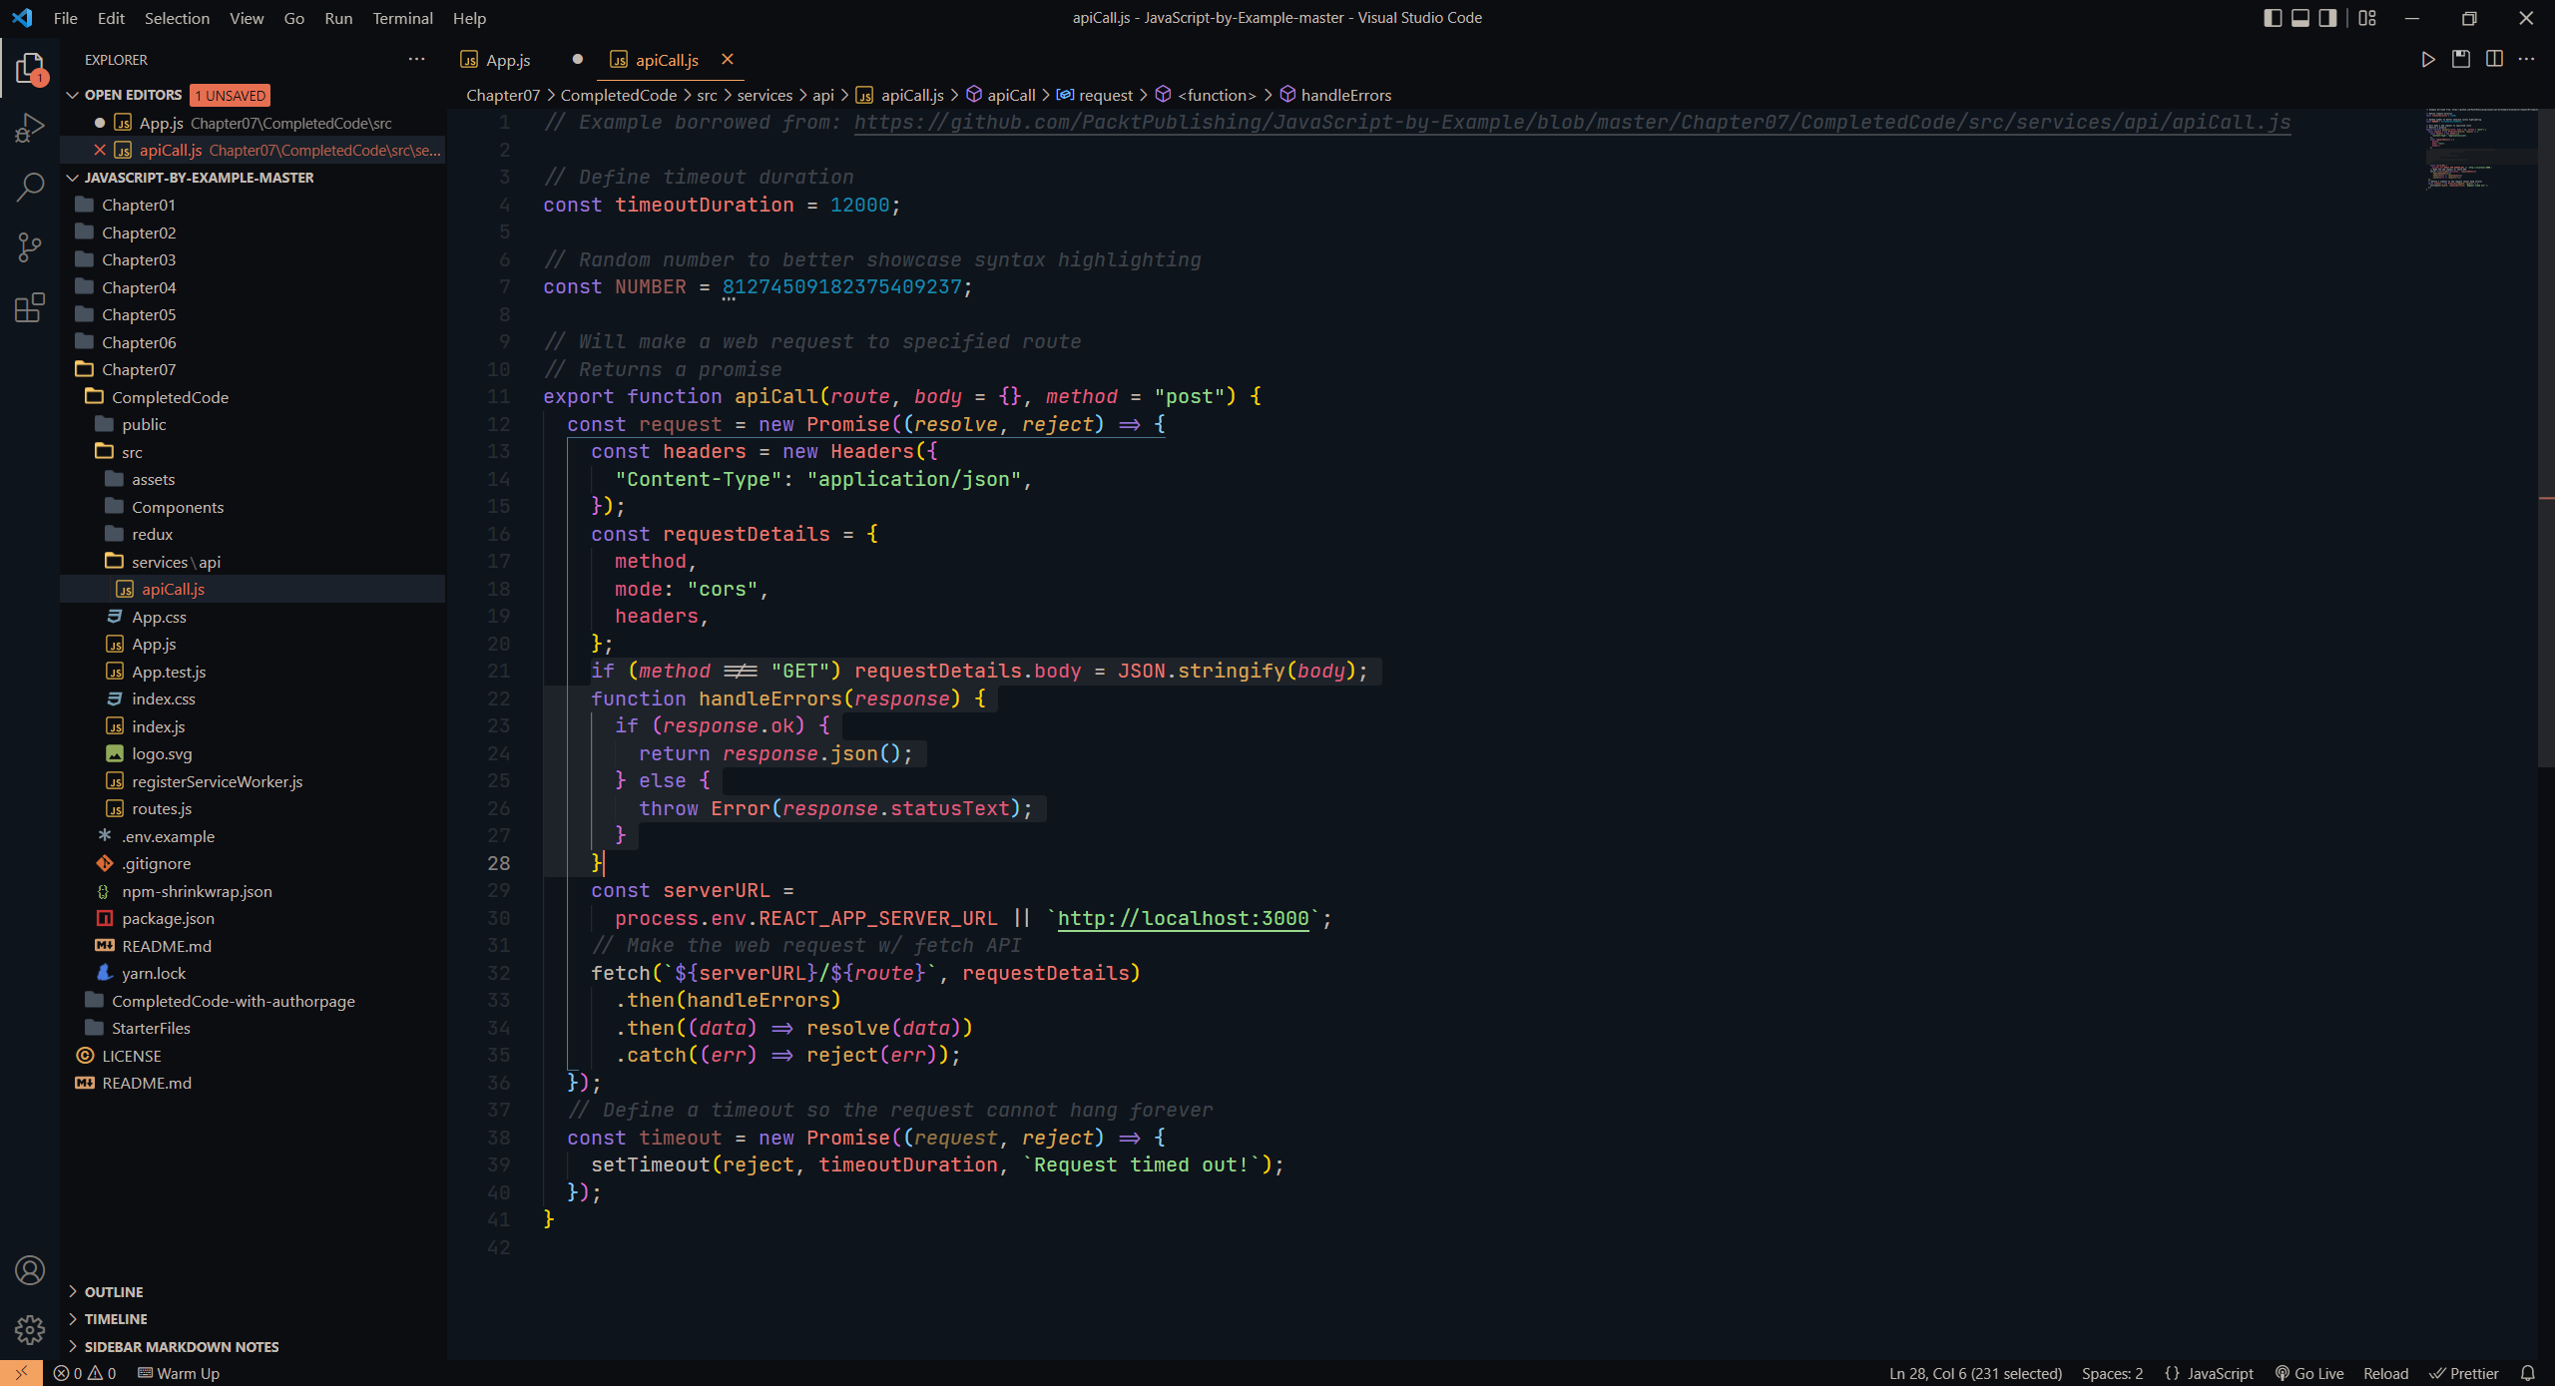Viewport: 2555px width, 1386px height.
Task: Close the apiCall.js editor tab
Action: click(728, 60)
